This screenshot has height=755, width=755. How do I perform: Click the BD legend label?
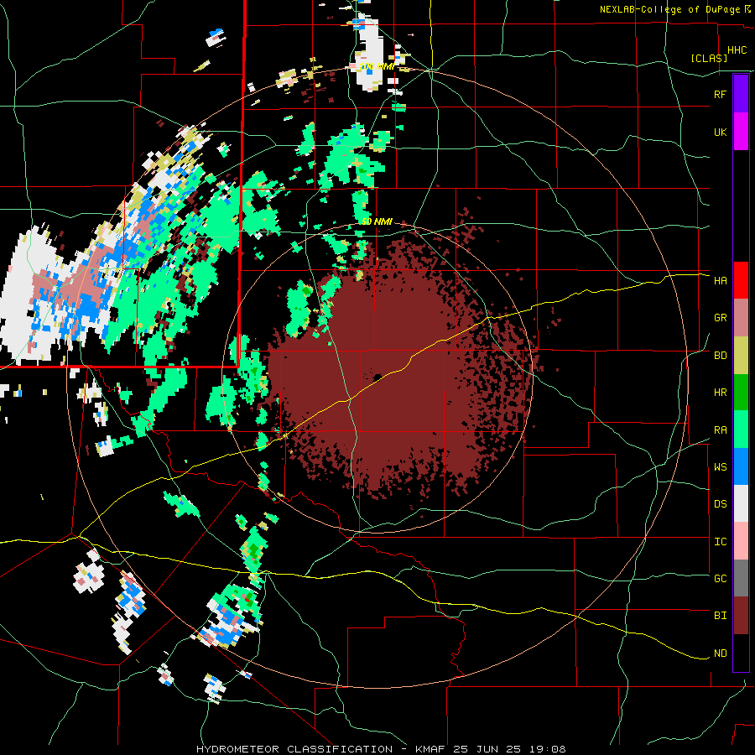point(721,356)
